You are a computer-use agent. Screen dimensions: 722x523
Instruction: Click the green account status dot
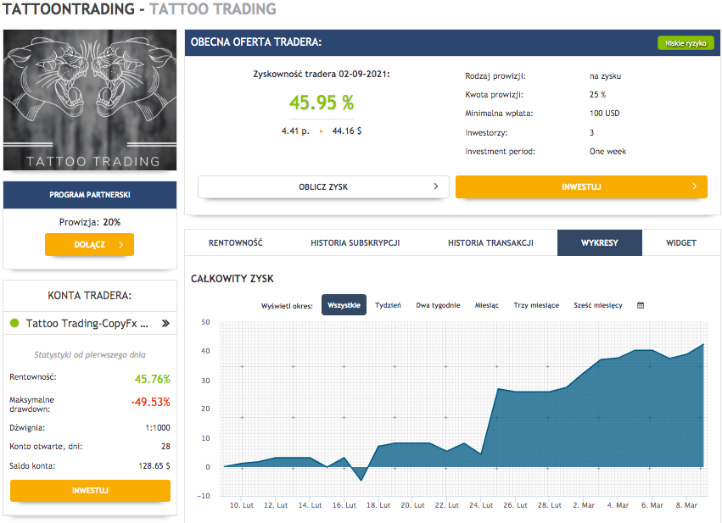pyautogui.click(x=14, y=323)
